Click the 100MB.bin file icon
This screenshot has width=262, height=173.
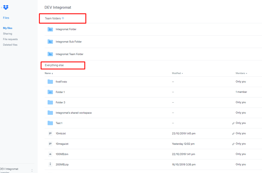tap(50, 154)
